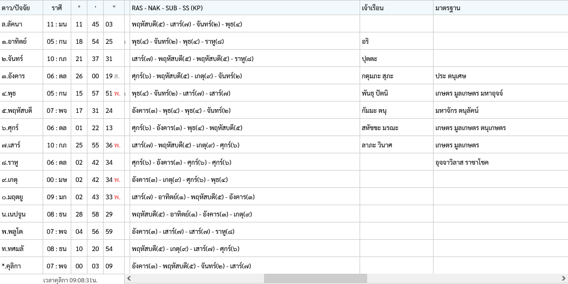Click the 00 : มษ cell in ๙.เกตุ row
Viewport: 568px width, 284px height.
tap(57, 180)
